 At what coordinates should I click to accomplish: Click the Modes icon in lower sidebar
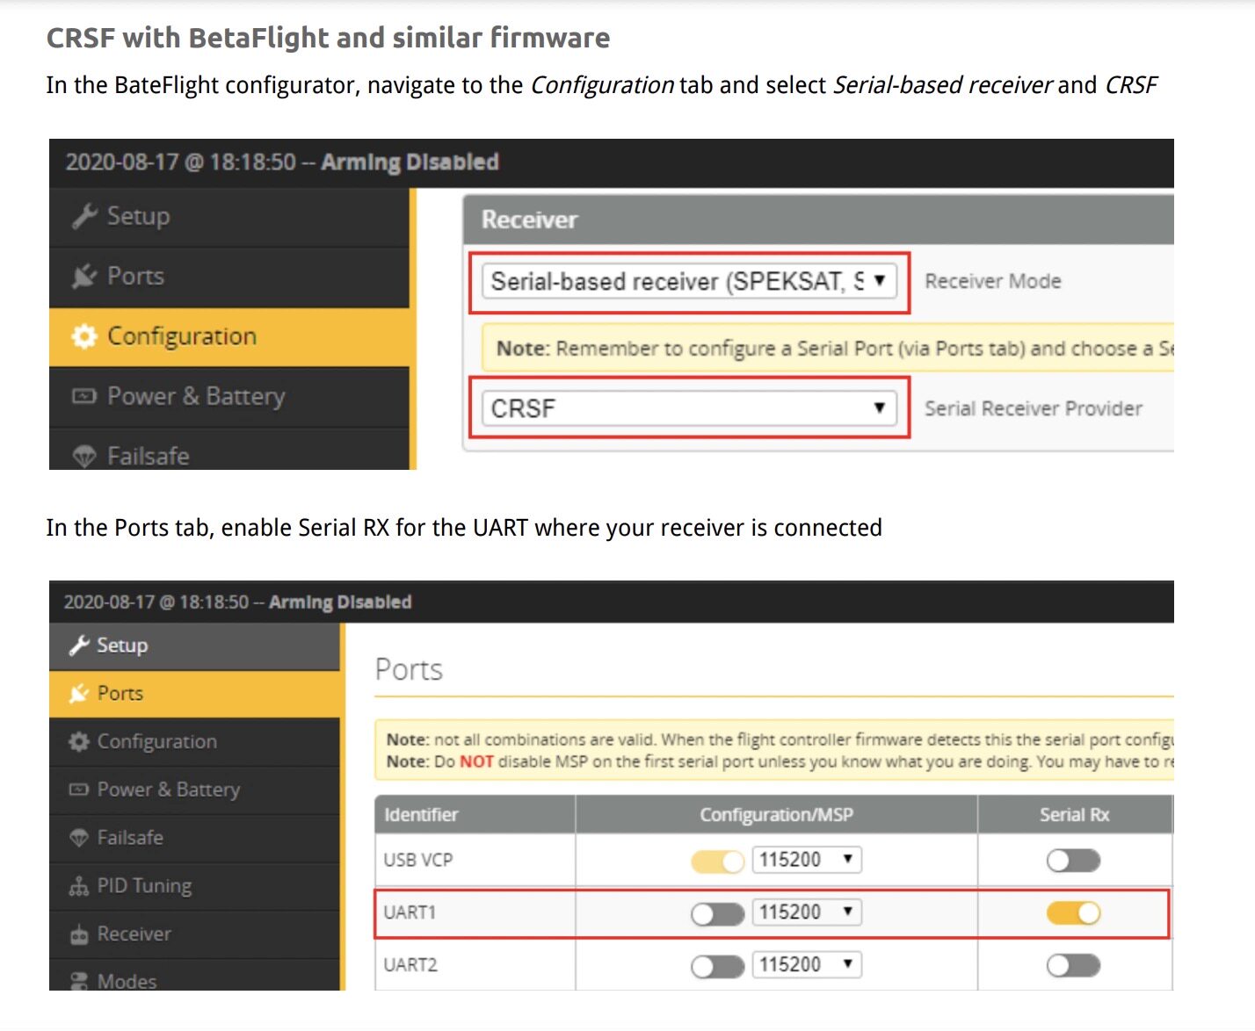point(79,981)
